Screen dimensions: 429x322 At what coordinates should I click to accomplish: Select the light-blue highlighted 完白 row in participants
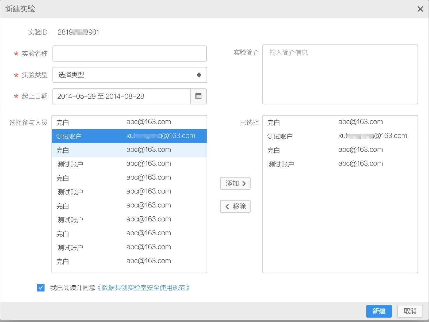[x=129, y=150]
